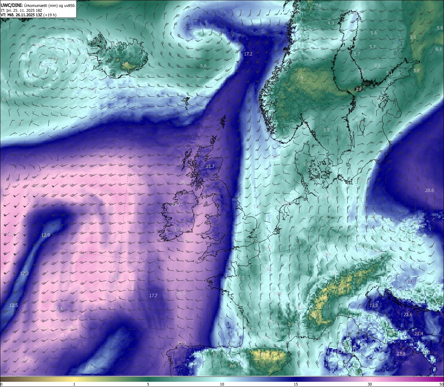This screenshot has width=444, height=387.
Task: Click the 12.5 value near the left edge
Action: click(14, 305)
